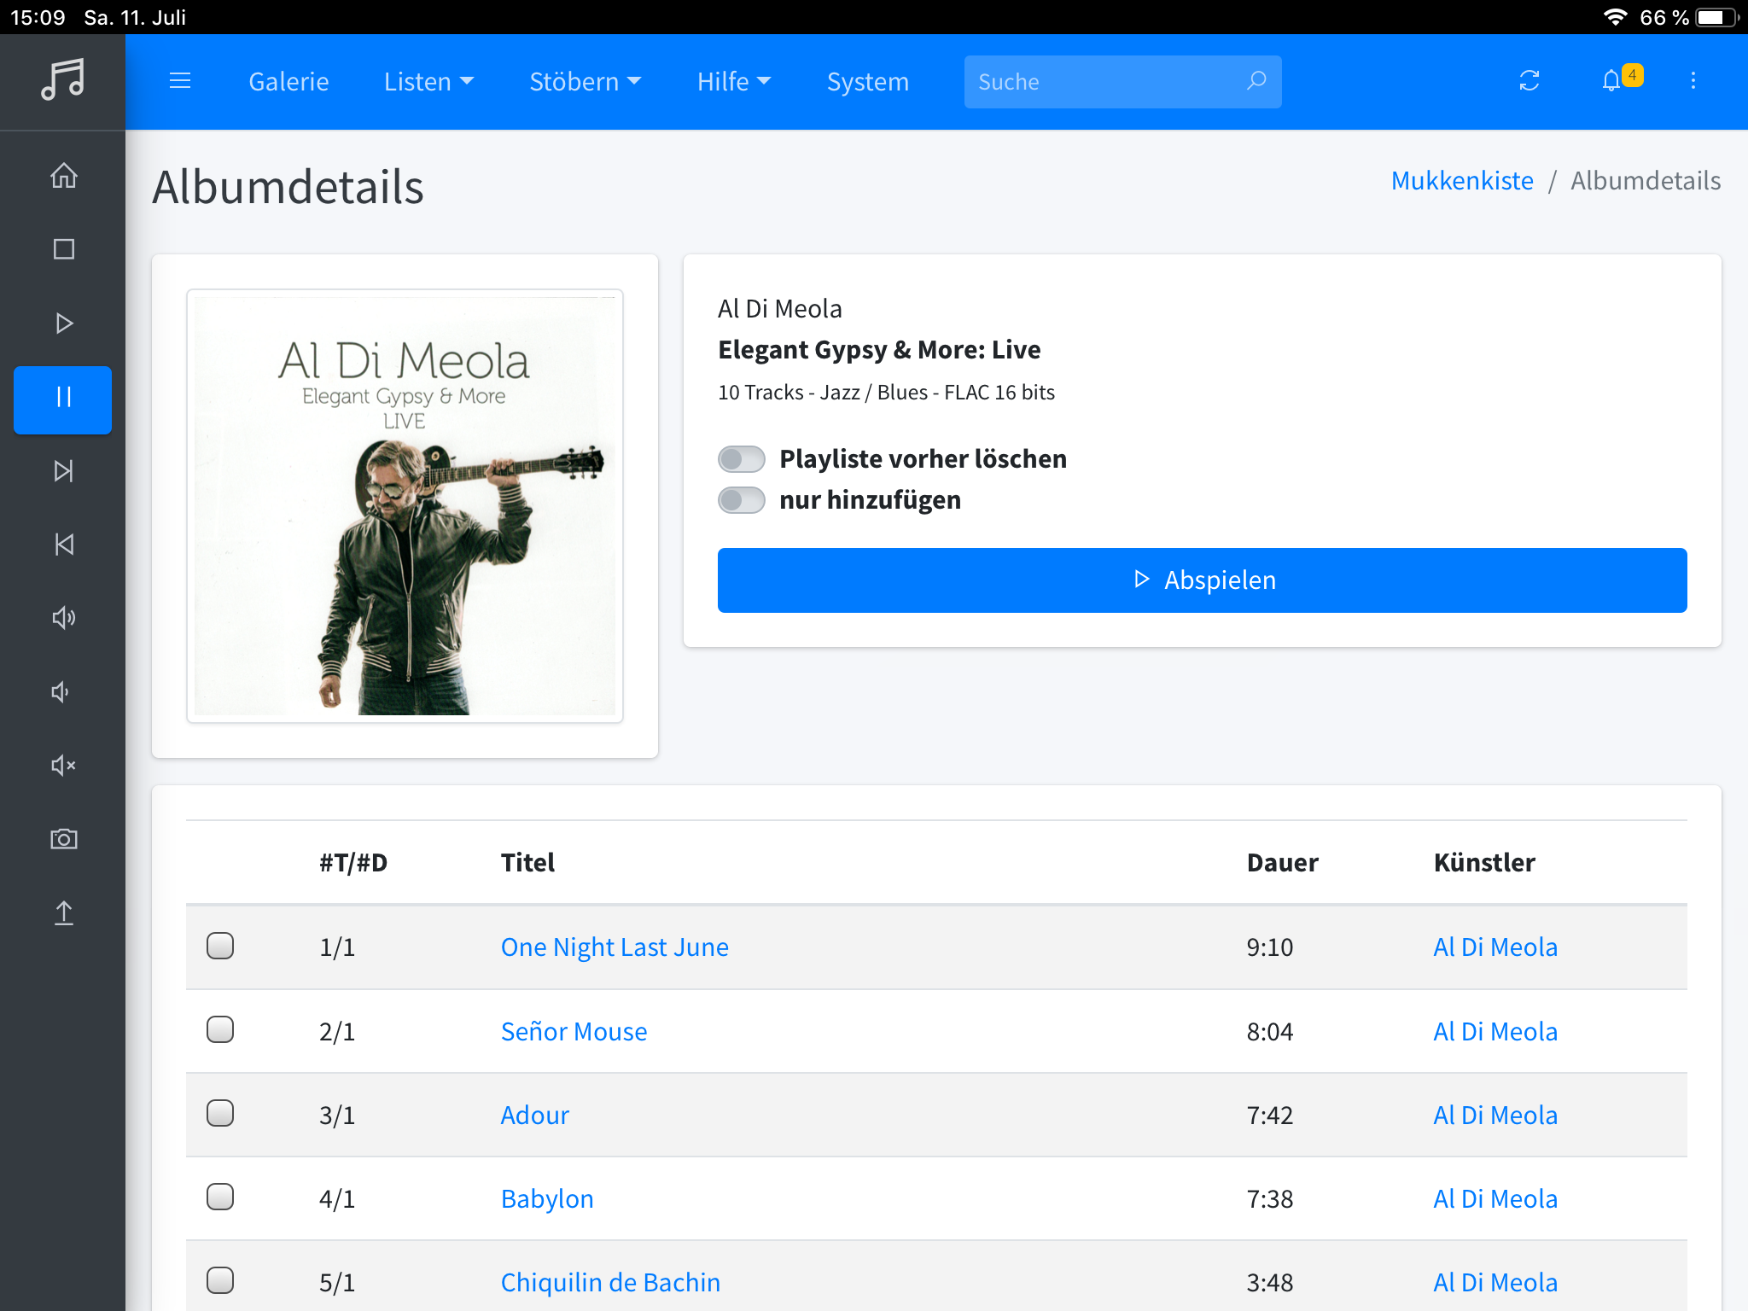Image resolution: width=1748 pixels, height=1311 pixels.
Task: Click the refresh sync icon
Action: 1529,81
